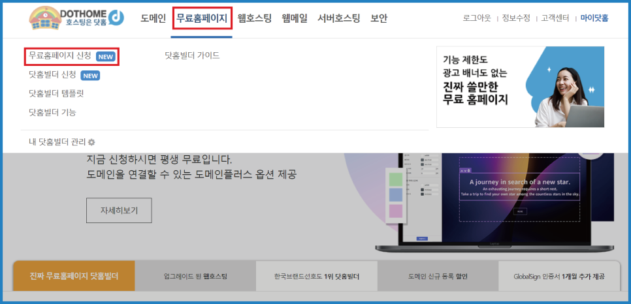The image size is (631, 304).
Task: Select the 업그레이드 된 웹호스팅 tab
Action: [x=195, y=276]
